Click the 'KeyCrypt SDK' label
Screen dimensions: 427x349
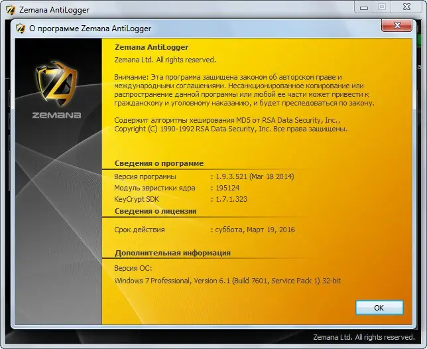[x=137, y=199]
